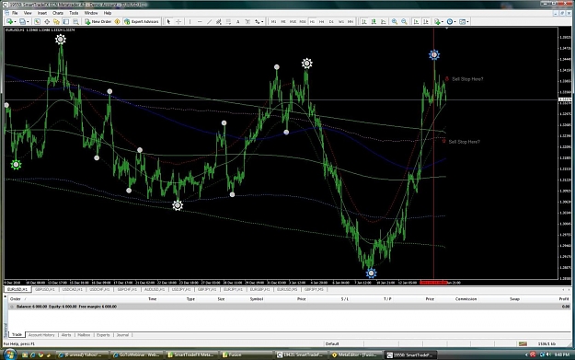Switch chart to M1 timeframe
The height and width of the screenshot is (360, 575).
pyautogui.click(x=273, y=22)
